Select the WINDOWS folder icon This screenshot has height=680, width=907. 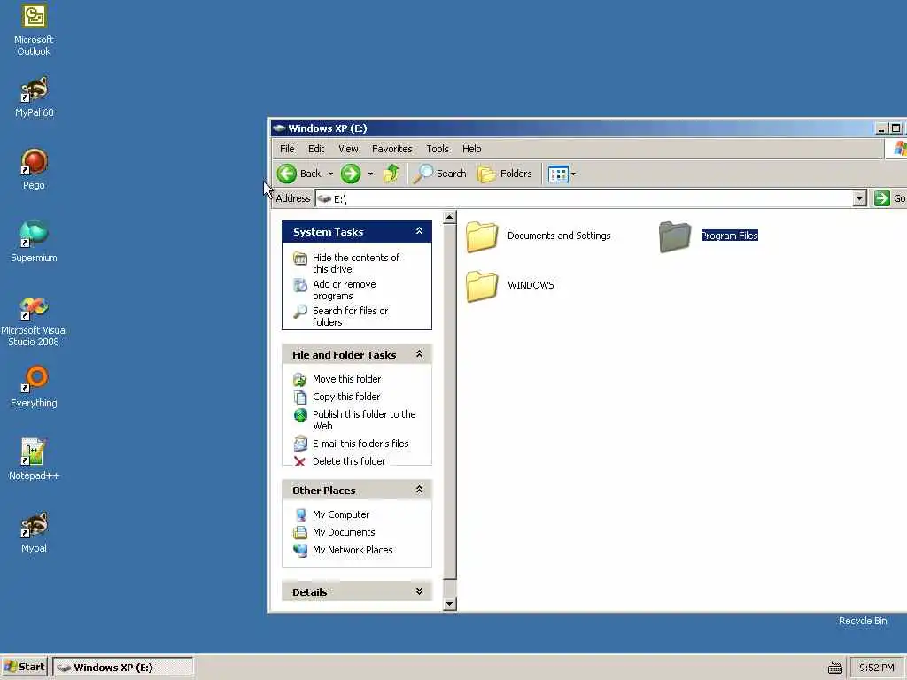pyautogui.click(x=481, y=286)
